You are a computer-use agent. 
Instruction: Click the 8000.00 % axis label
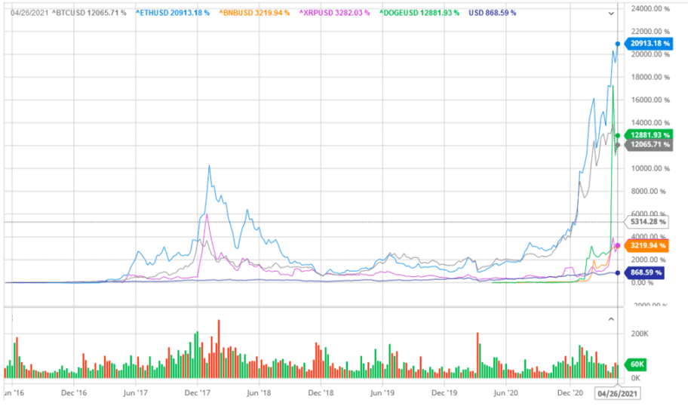point(649,192)
